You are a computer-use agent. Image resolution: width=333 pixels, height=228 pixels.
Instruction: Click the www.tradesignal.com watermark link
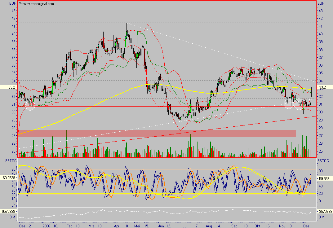38,4
